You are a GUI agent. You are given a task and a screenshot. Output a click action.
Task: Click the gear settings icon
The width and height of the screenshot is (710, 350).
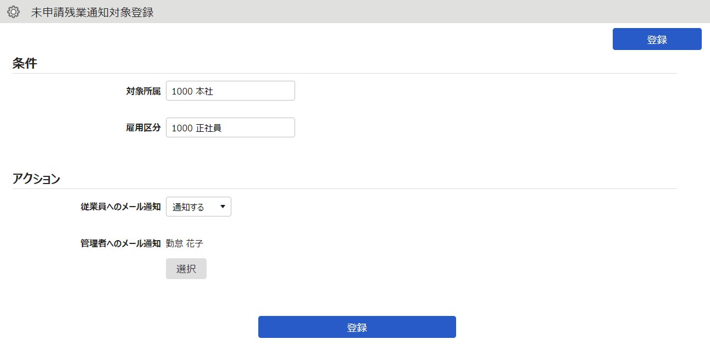click(13, 12)
